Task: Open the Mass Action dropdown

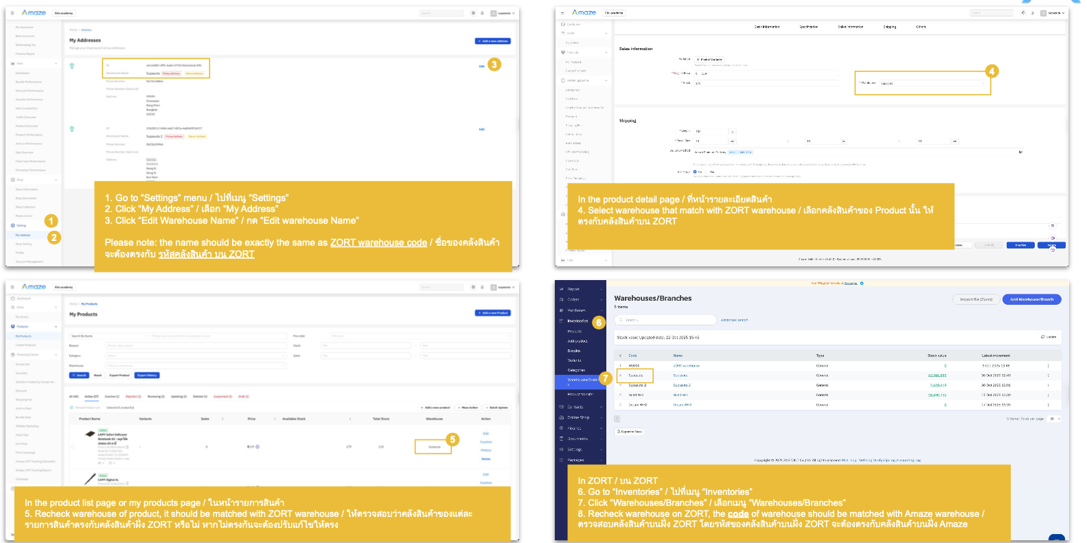Action: (x=470, y=408)
